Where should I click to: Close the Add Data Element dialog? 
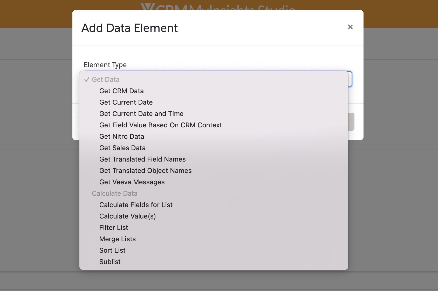coord(350,27)
